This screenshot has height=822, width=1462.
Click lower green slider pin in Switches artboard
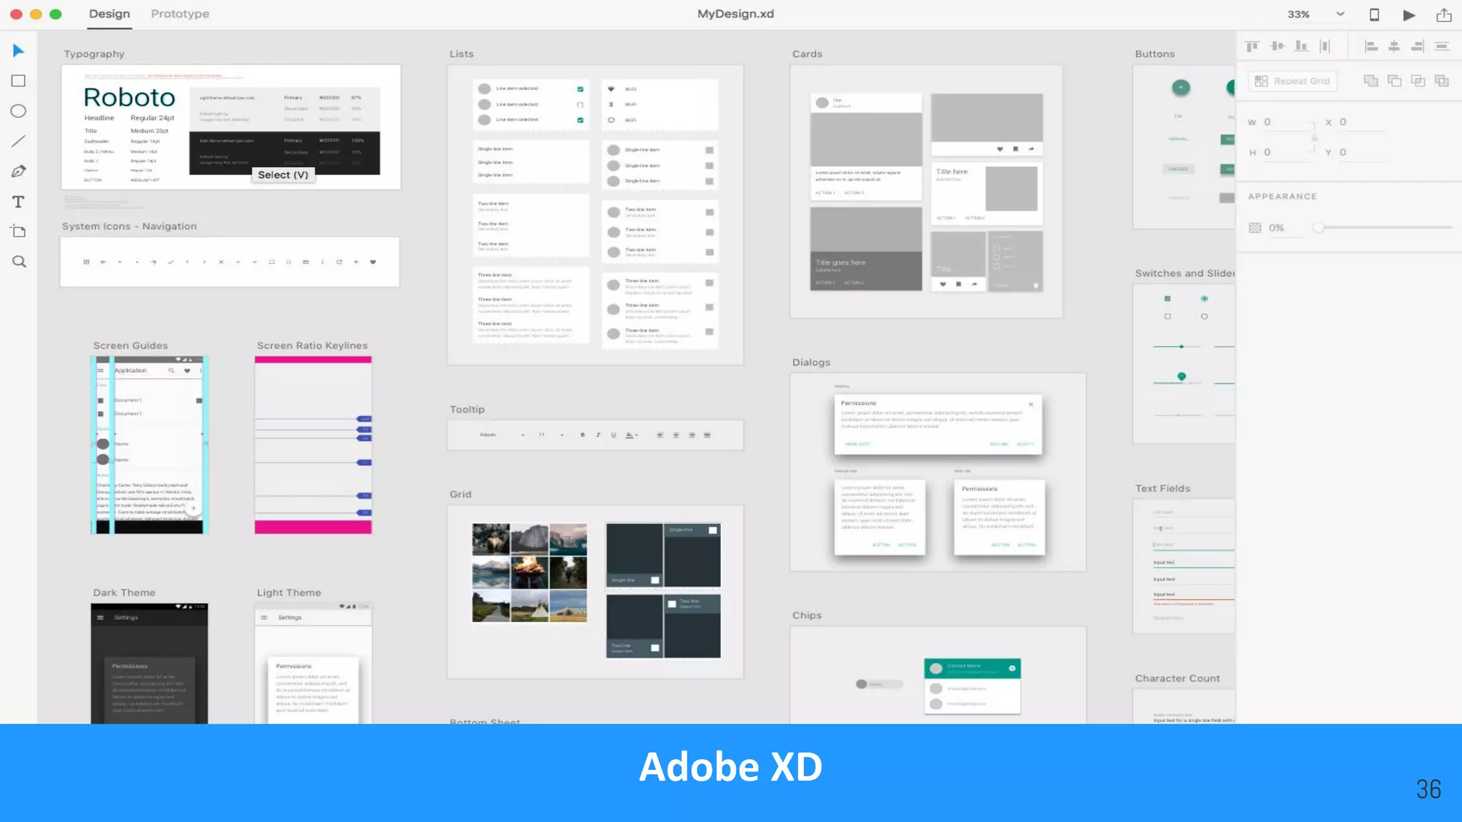click(x=1181, y=377)
